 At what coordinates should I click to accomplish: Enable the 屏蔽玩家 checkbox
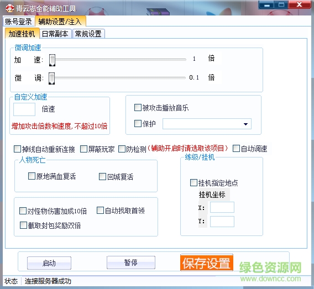coord(83,149)
